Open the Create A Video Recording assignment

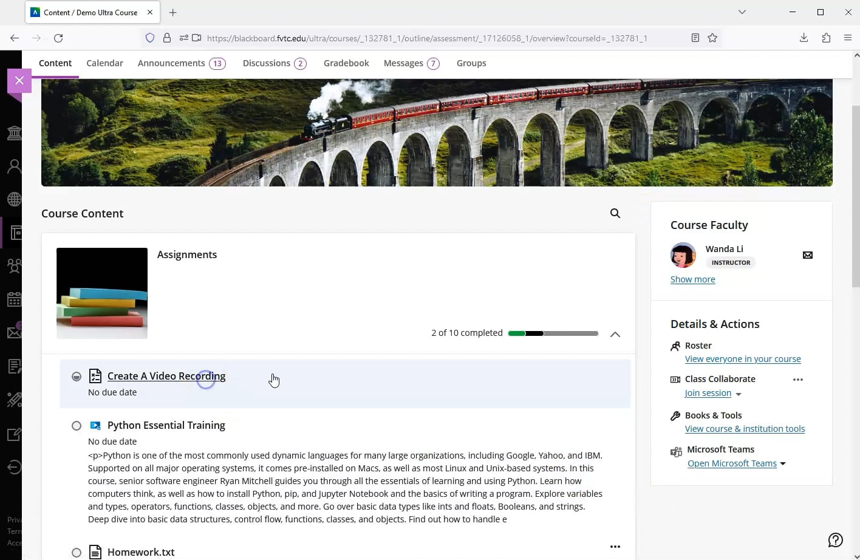tap(166, 376)
